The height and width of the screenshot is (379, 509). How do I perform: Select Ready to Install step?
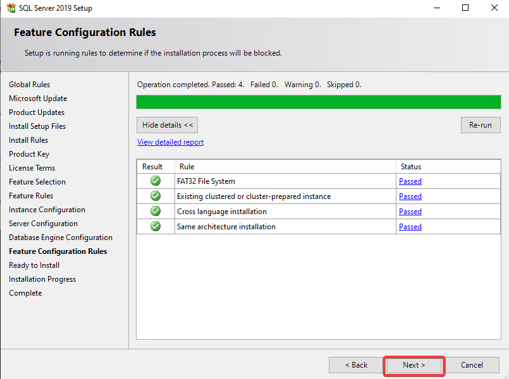point(34,265)
